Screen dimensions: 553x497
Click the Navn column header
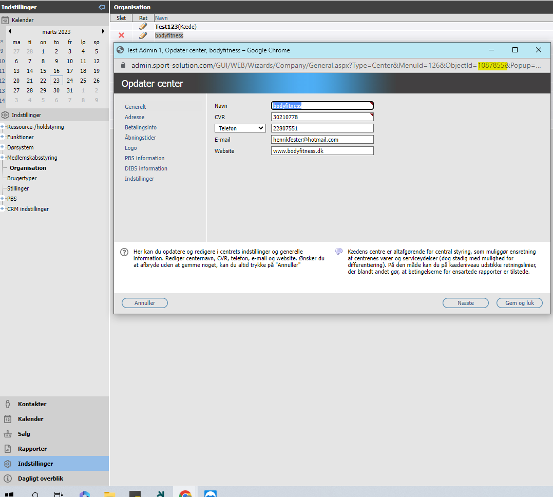161,18
